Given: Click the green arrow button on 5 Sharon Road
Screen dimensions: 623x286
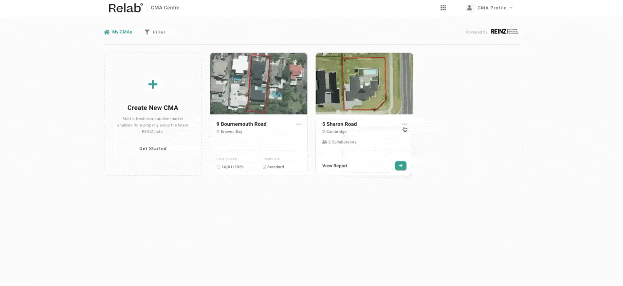Looking at the screenshot, I should tap(400, 166).
